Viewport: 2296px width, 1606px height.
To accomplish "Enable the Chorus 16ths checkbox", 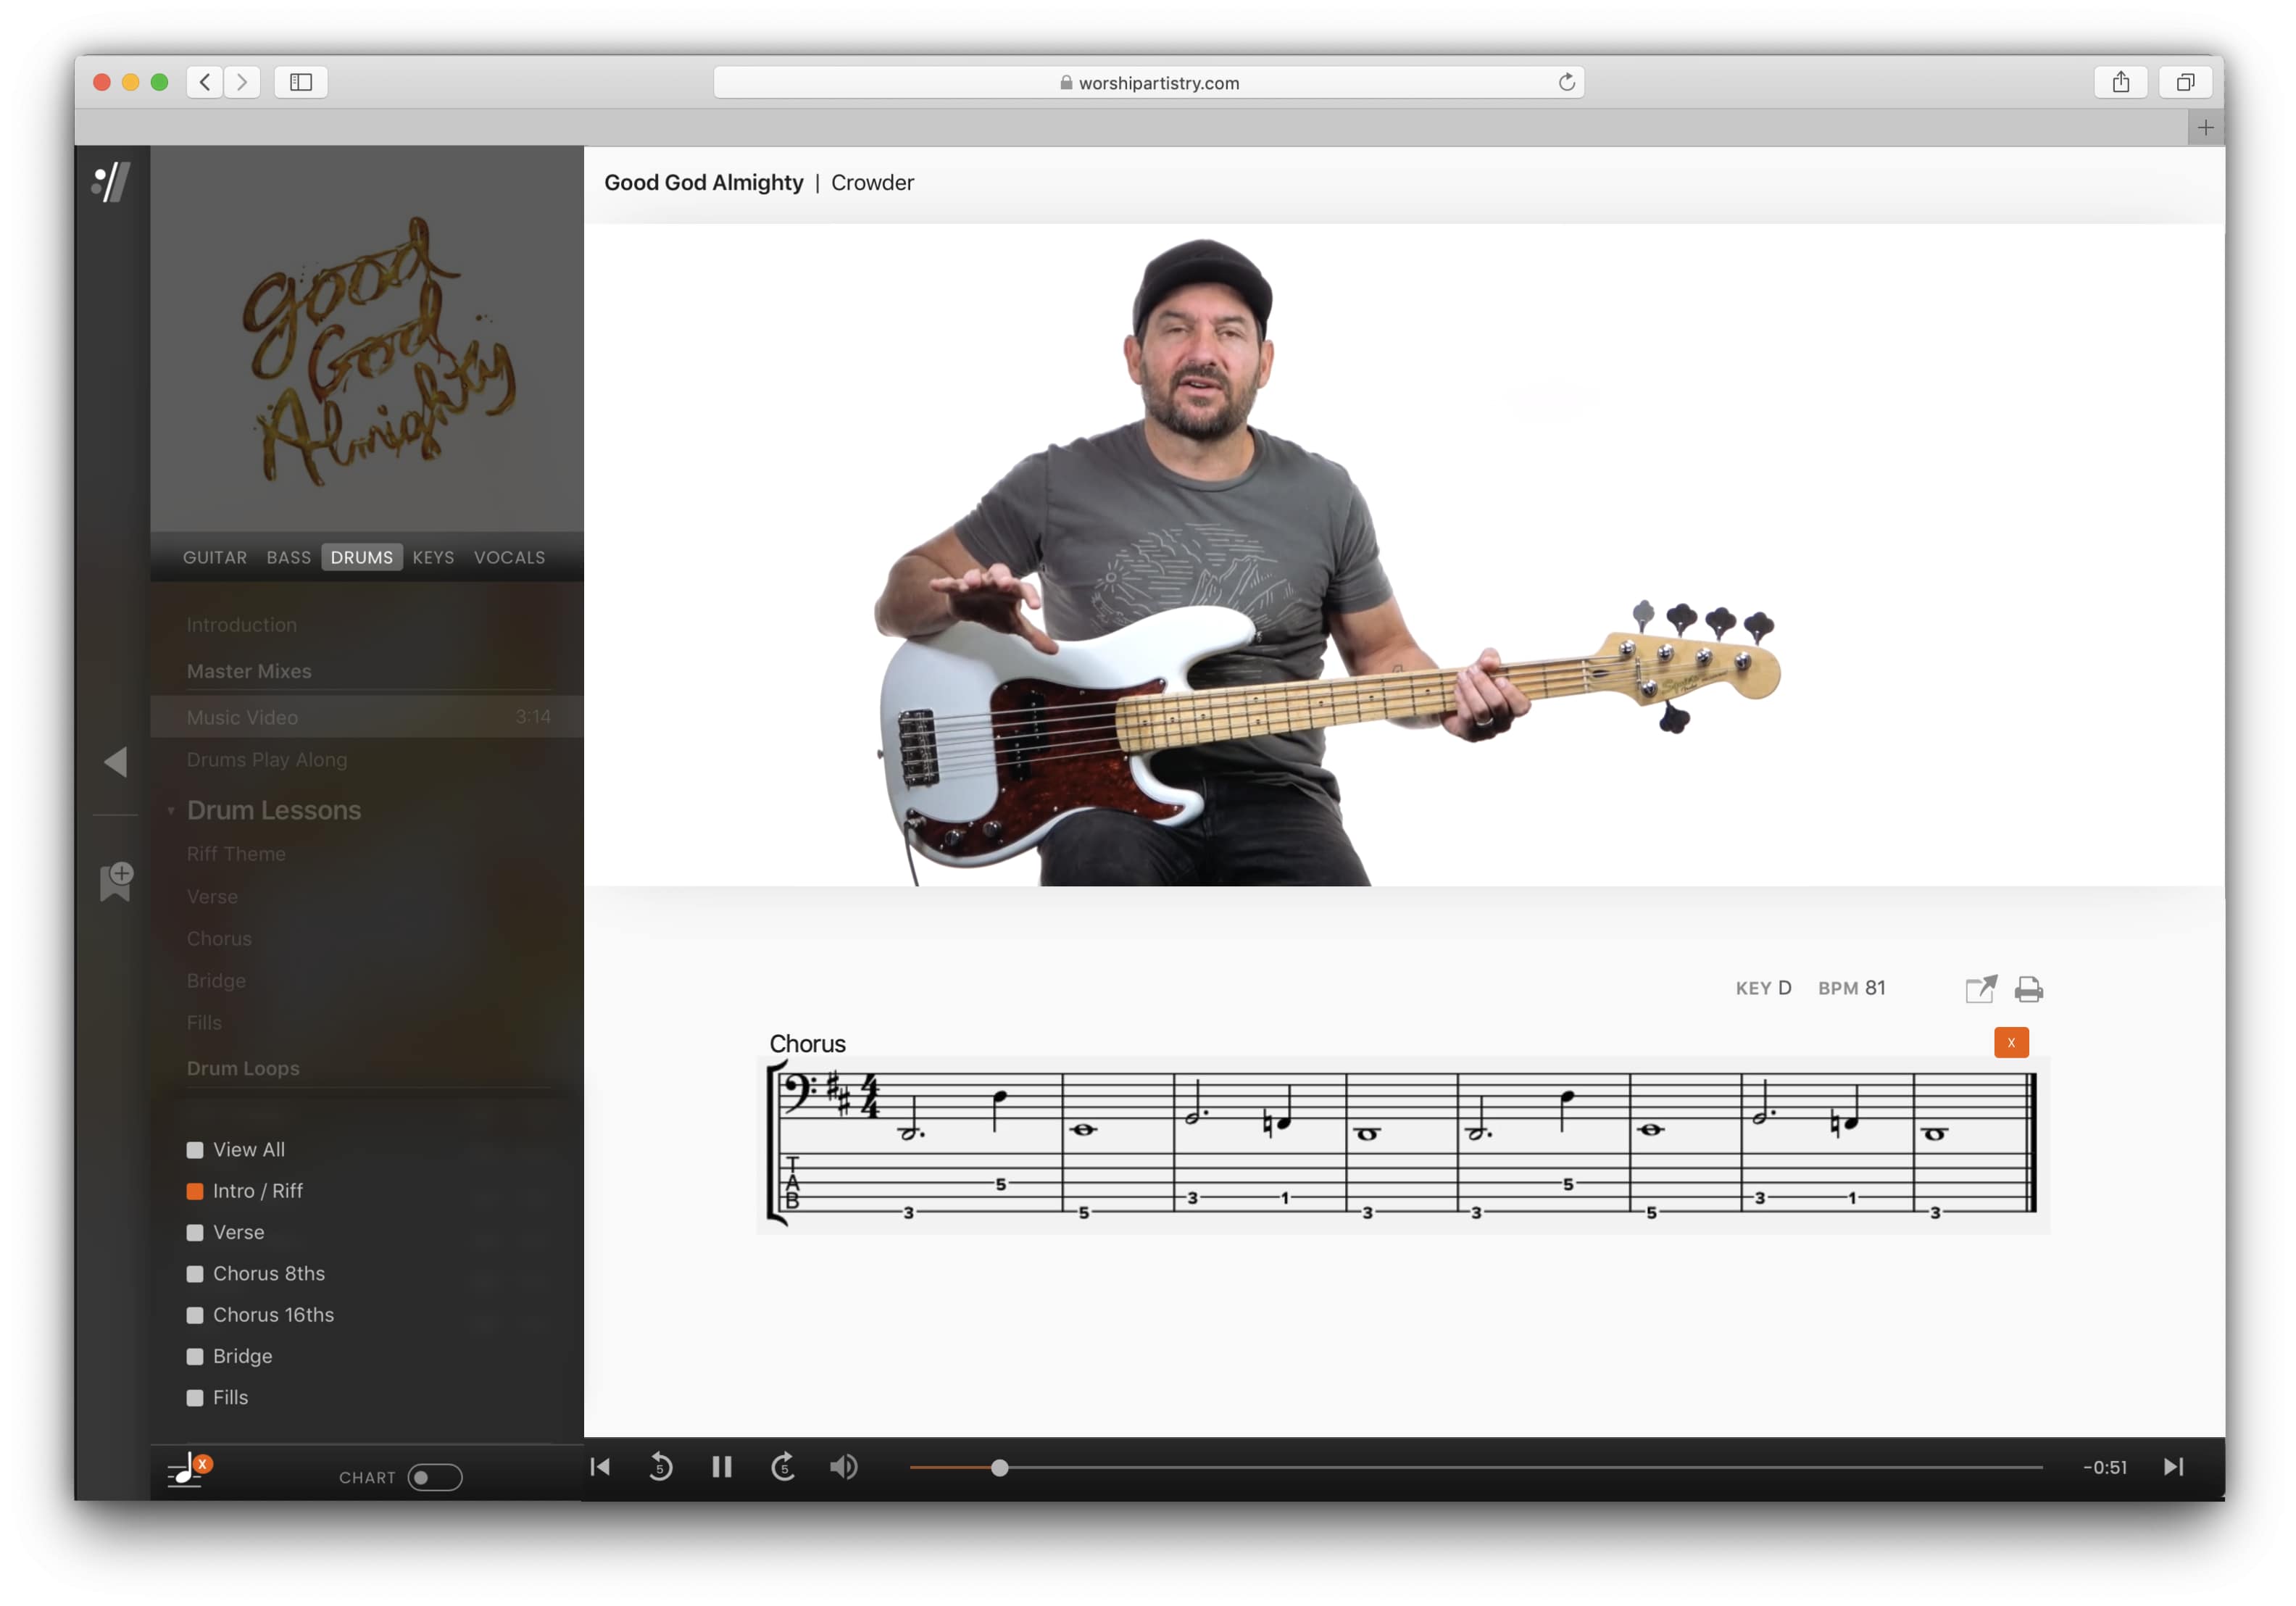I will click(195, 1315).
